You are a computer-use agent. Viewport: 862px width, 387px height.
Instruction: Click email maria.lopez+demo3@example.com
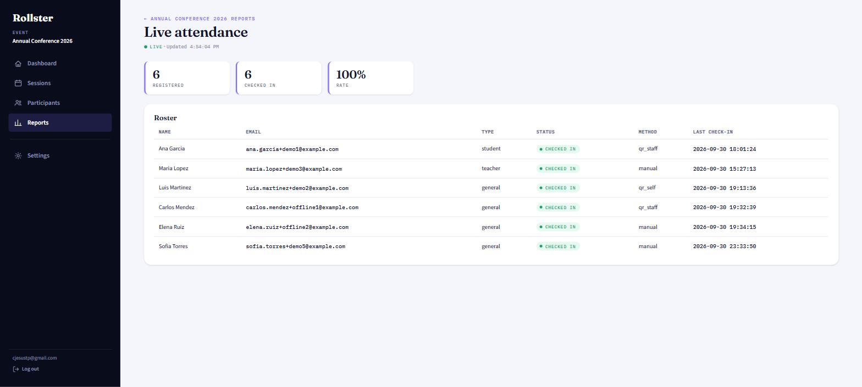[294, 169]
